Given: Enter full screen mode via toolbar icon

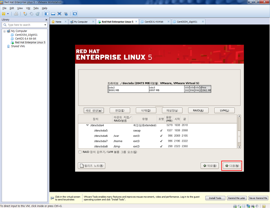Looking at the screenshot, I should pyautogui.click(x=59, y=14).
